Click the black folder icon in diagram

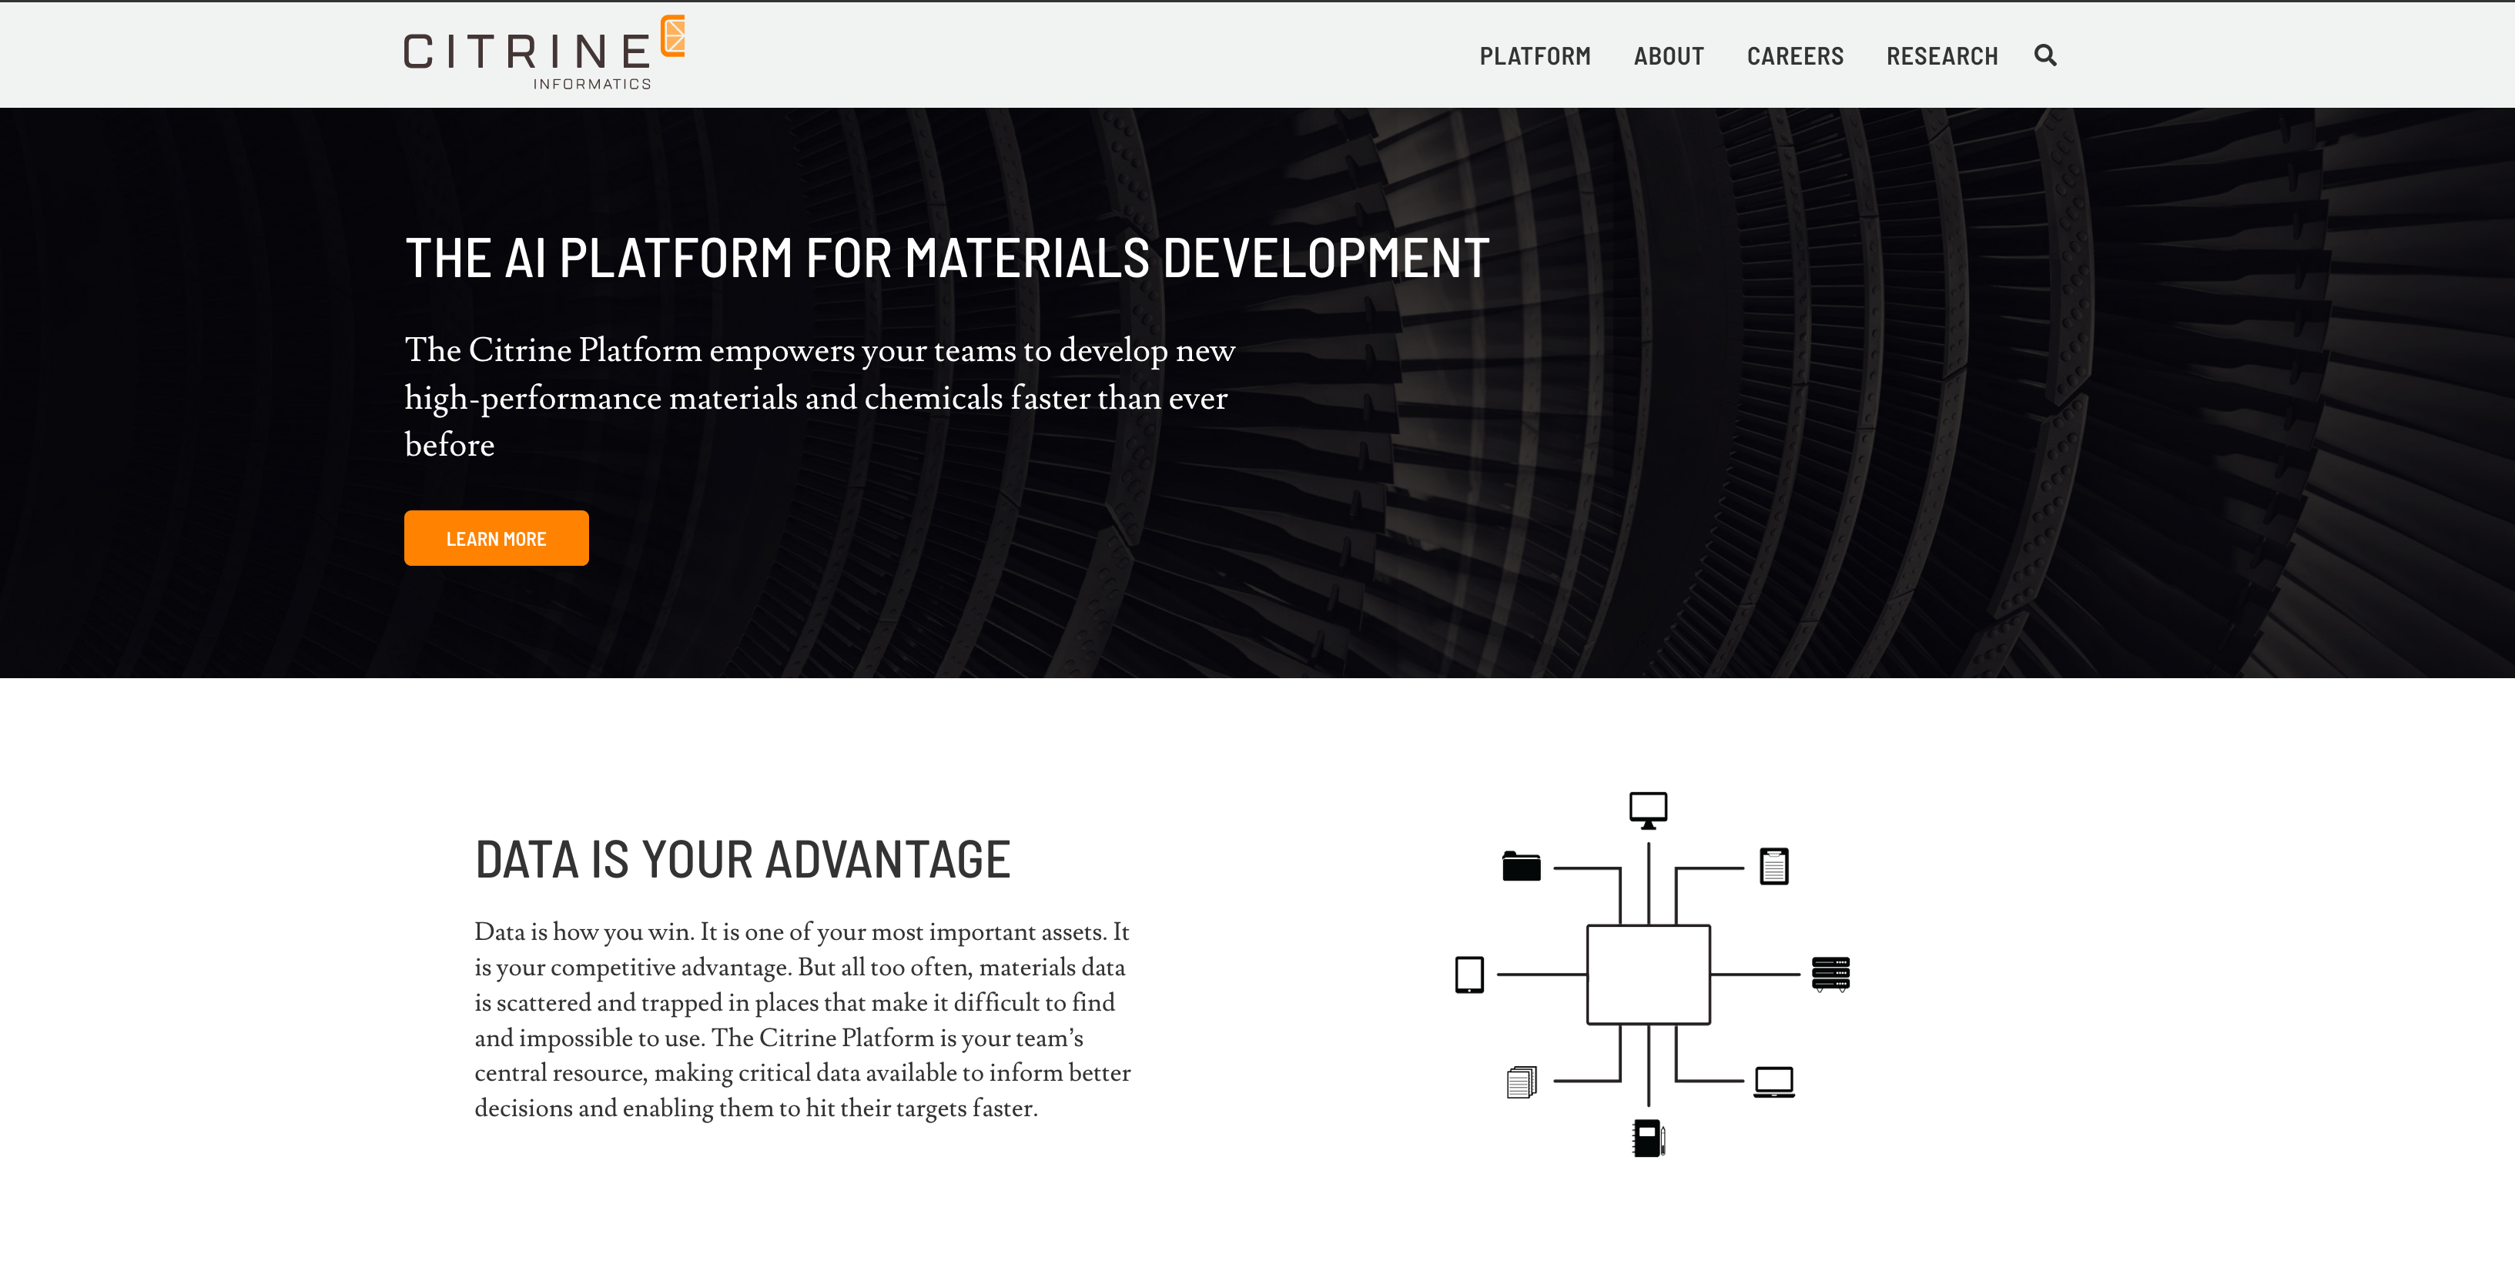[1521, 866]
